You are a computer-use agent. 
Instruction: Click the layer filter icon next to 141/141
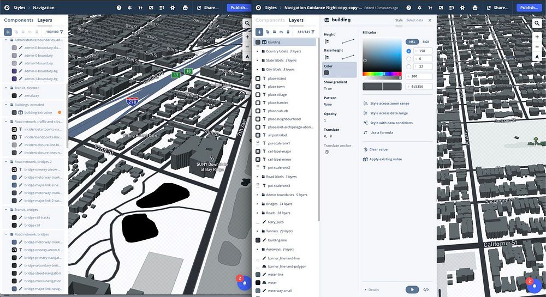(313, 32)
